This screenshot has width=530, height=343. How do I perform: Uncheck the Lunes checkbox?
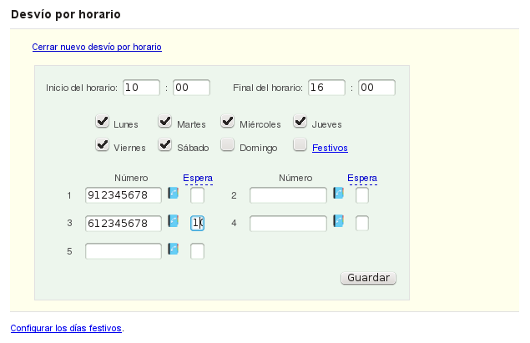(x=103, y=122)
